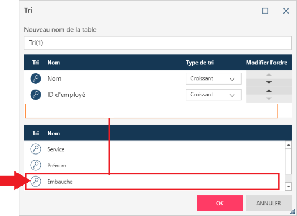Select the Service field name
The image size is (297, 216).
click(56, 149)
